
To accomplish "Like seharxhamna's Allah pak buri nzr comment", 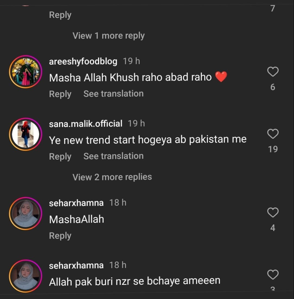I will [273, 275].
